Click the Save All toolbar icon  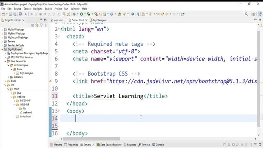point(15,14)
